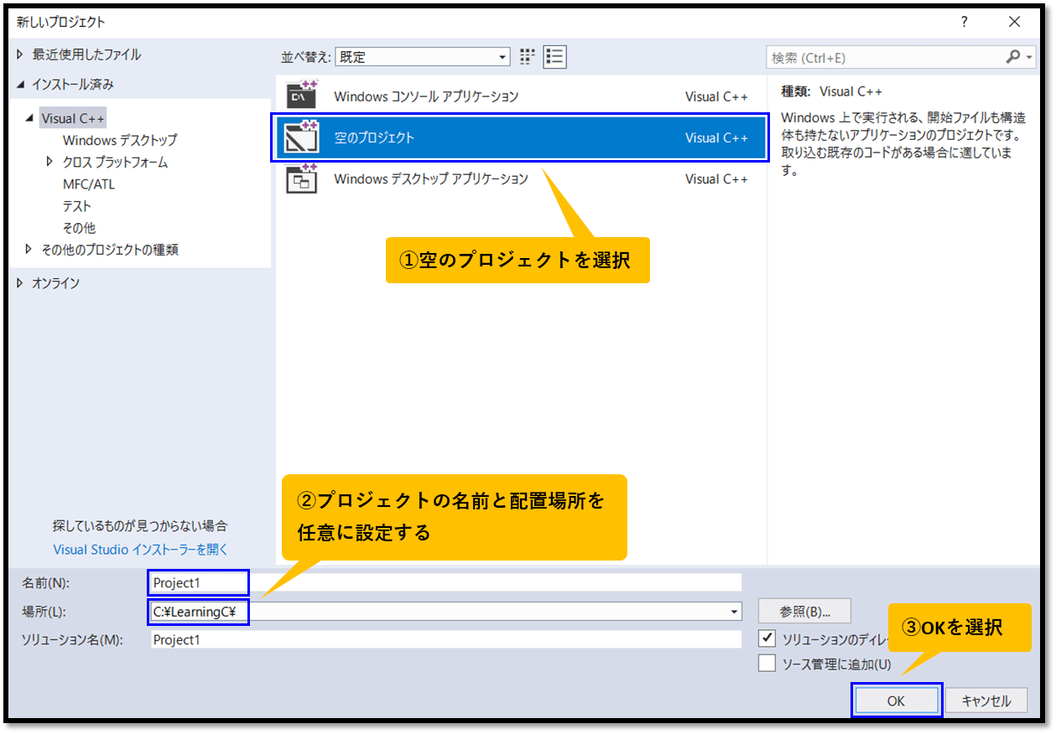Expand the オンライン section
Image resolution: width=1056 pixels, height=734 pixels.
tap(22, 283)
